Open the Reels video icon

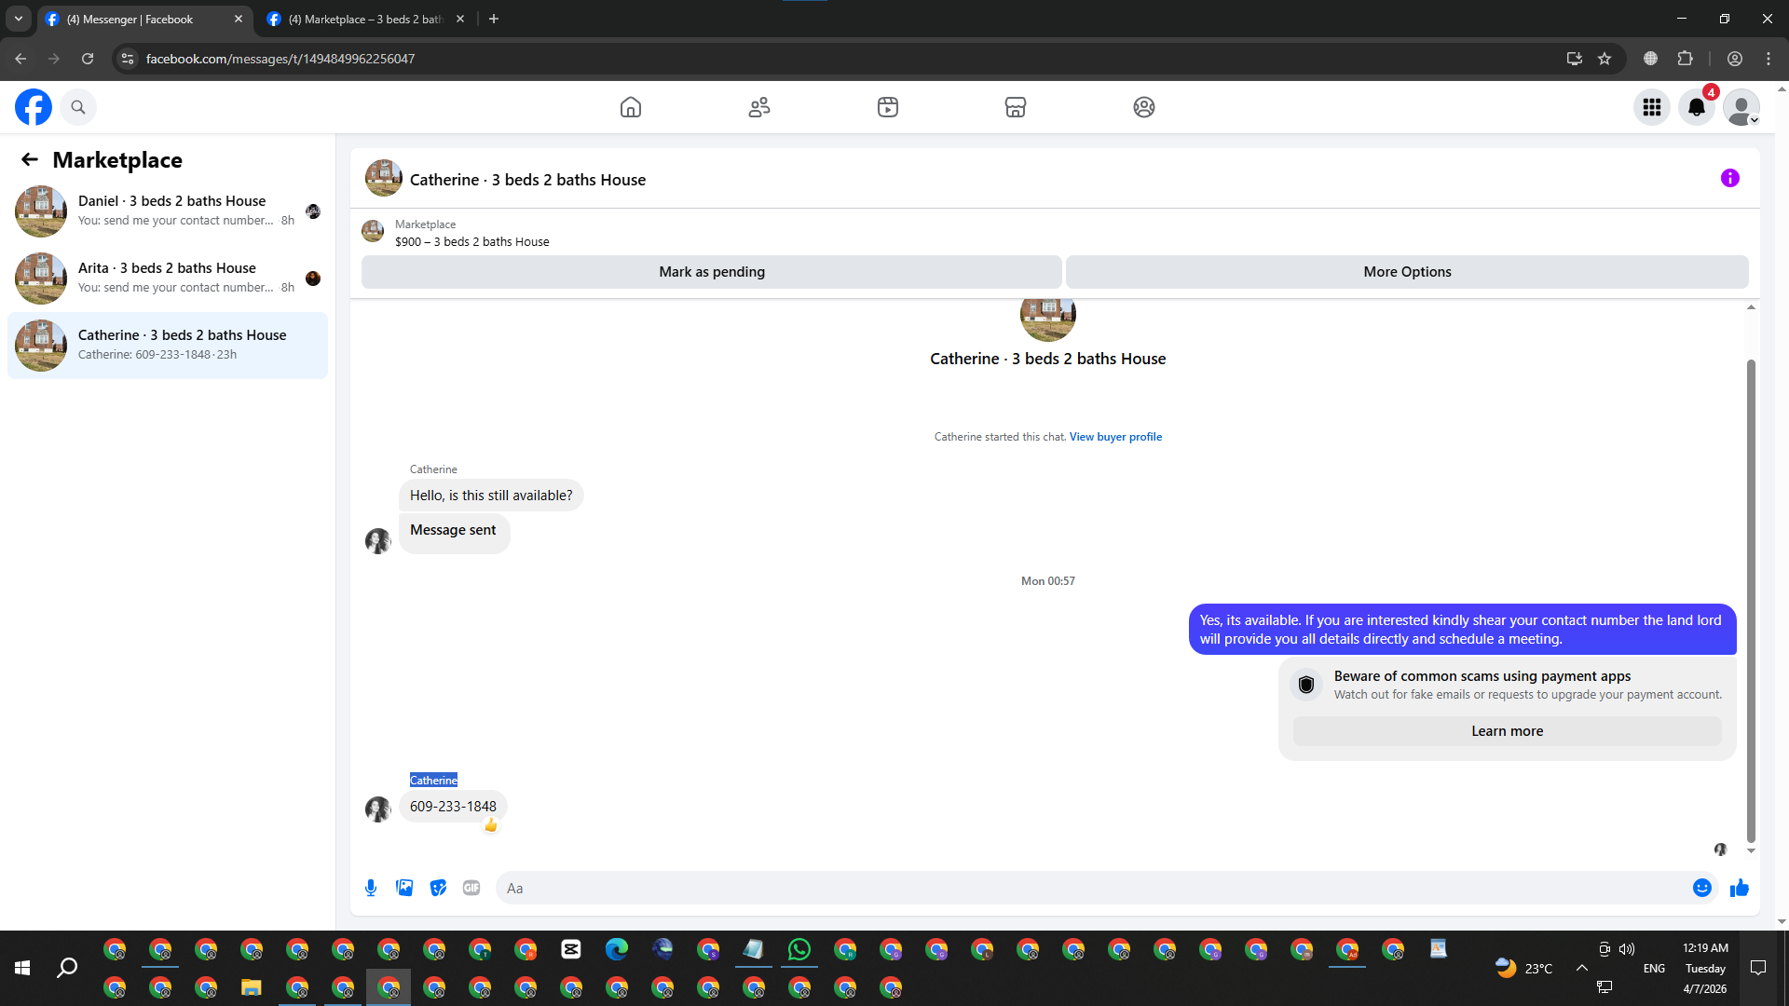pyautogui.click(x=888, y=107)
